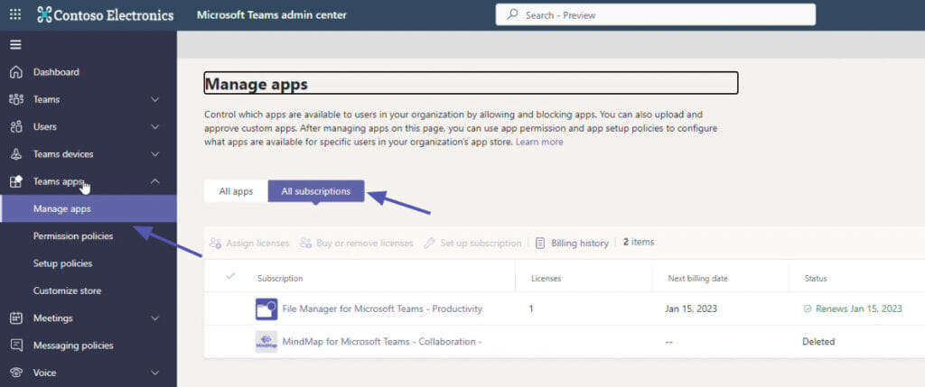Viewport: 925px width, 387px height.
Task: Click the Assign licenses icon
Action: pyautogui.click(x=215, y=243)
